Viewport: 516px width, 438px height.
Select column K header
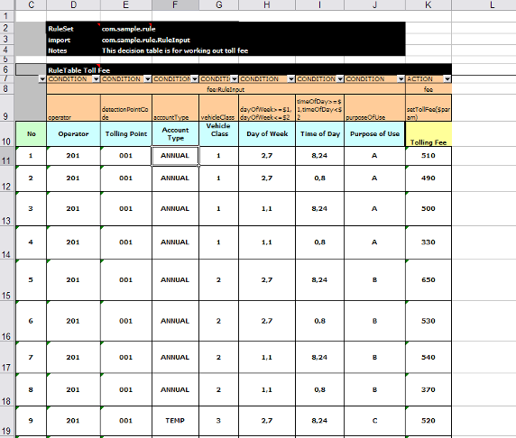428,5
